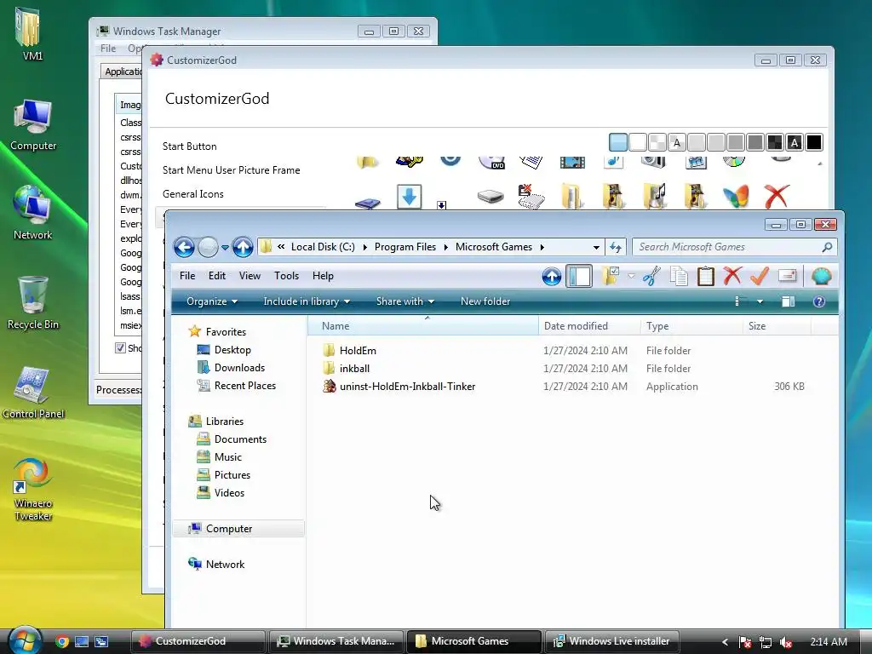Click the Paste clipboard icon in Explorer toolbar
872x654 pixels.
coord(705,276)
